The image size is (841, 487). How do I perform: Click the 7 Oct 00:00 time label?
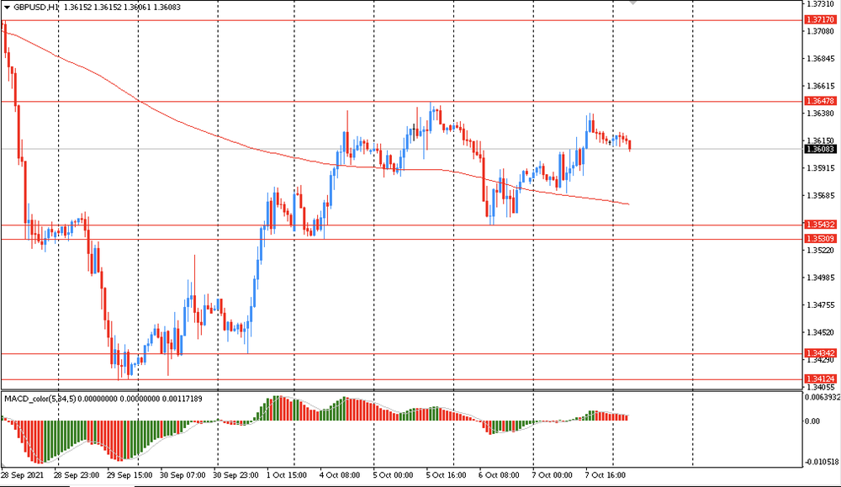pyautogui.click(x=552, y=475)
